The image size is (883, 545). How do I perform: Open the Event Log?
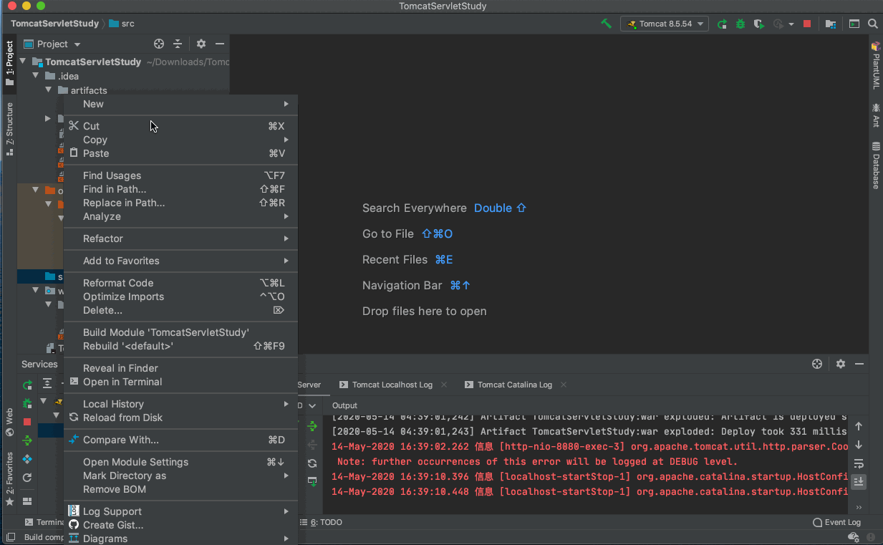point(837,522)
